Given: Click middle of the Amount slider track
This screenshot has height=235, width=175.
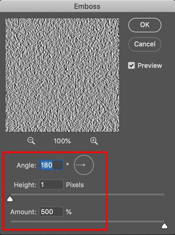Looking at the screenshot, I should [x=88, y=221].
